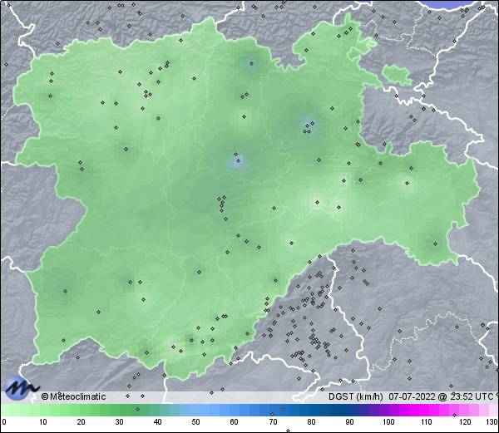Image resolution: width=499 pixels, height=433 pixels.
Task: Click the ©Meteoclimatic copyright text
Action: click(73, 396)
